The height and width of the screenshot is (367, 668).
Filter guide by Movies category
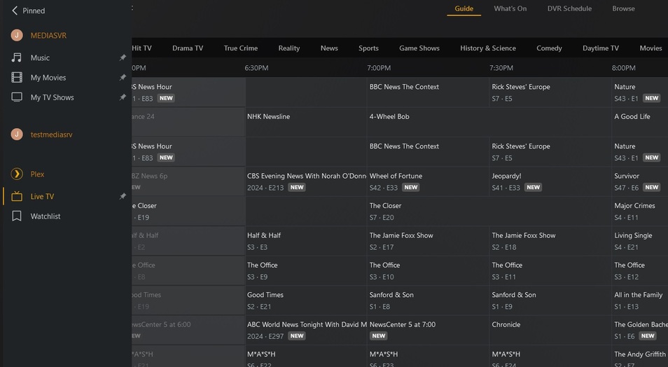tap(650, 48)
